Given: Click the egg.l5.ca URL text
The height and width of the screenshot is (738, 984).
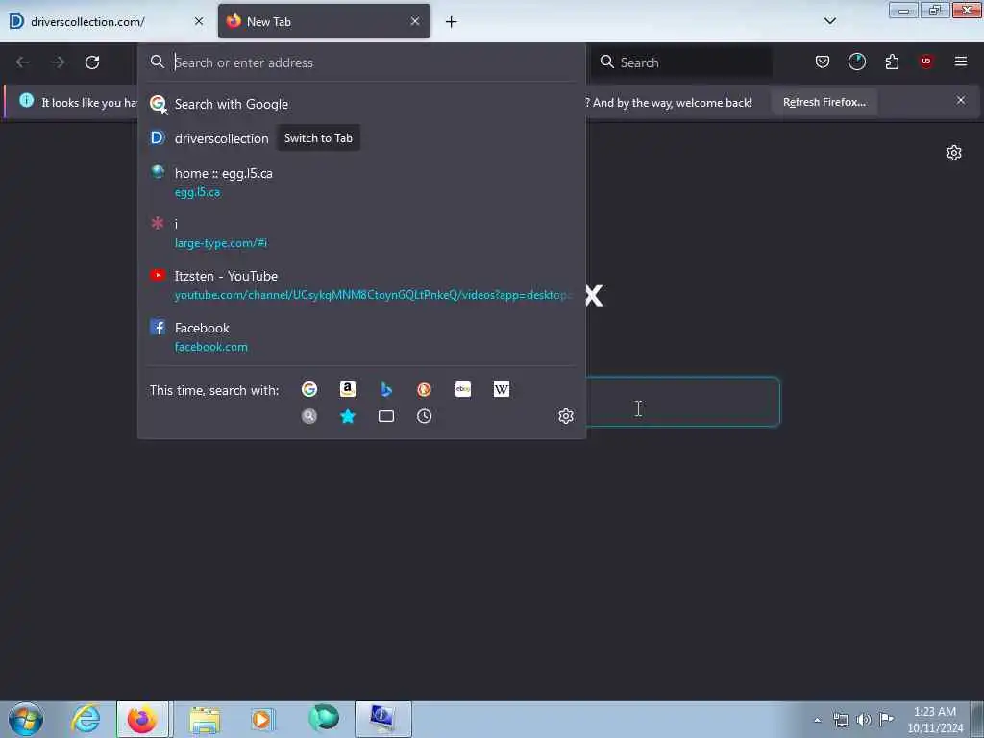Looking at the screenshot, I should pyautogui.click(x=197, y=192).
